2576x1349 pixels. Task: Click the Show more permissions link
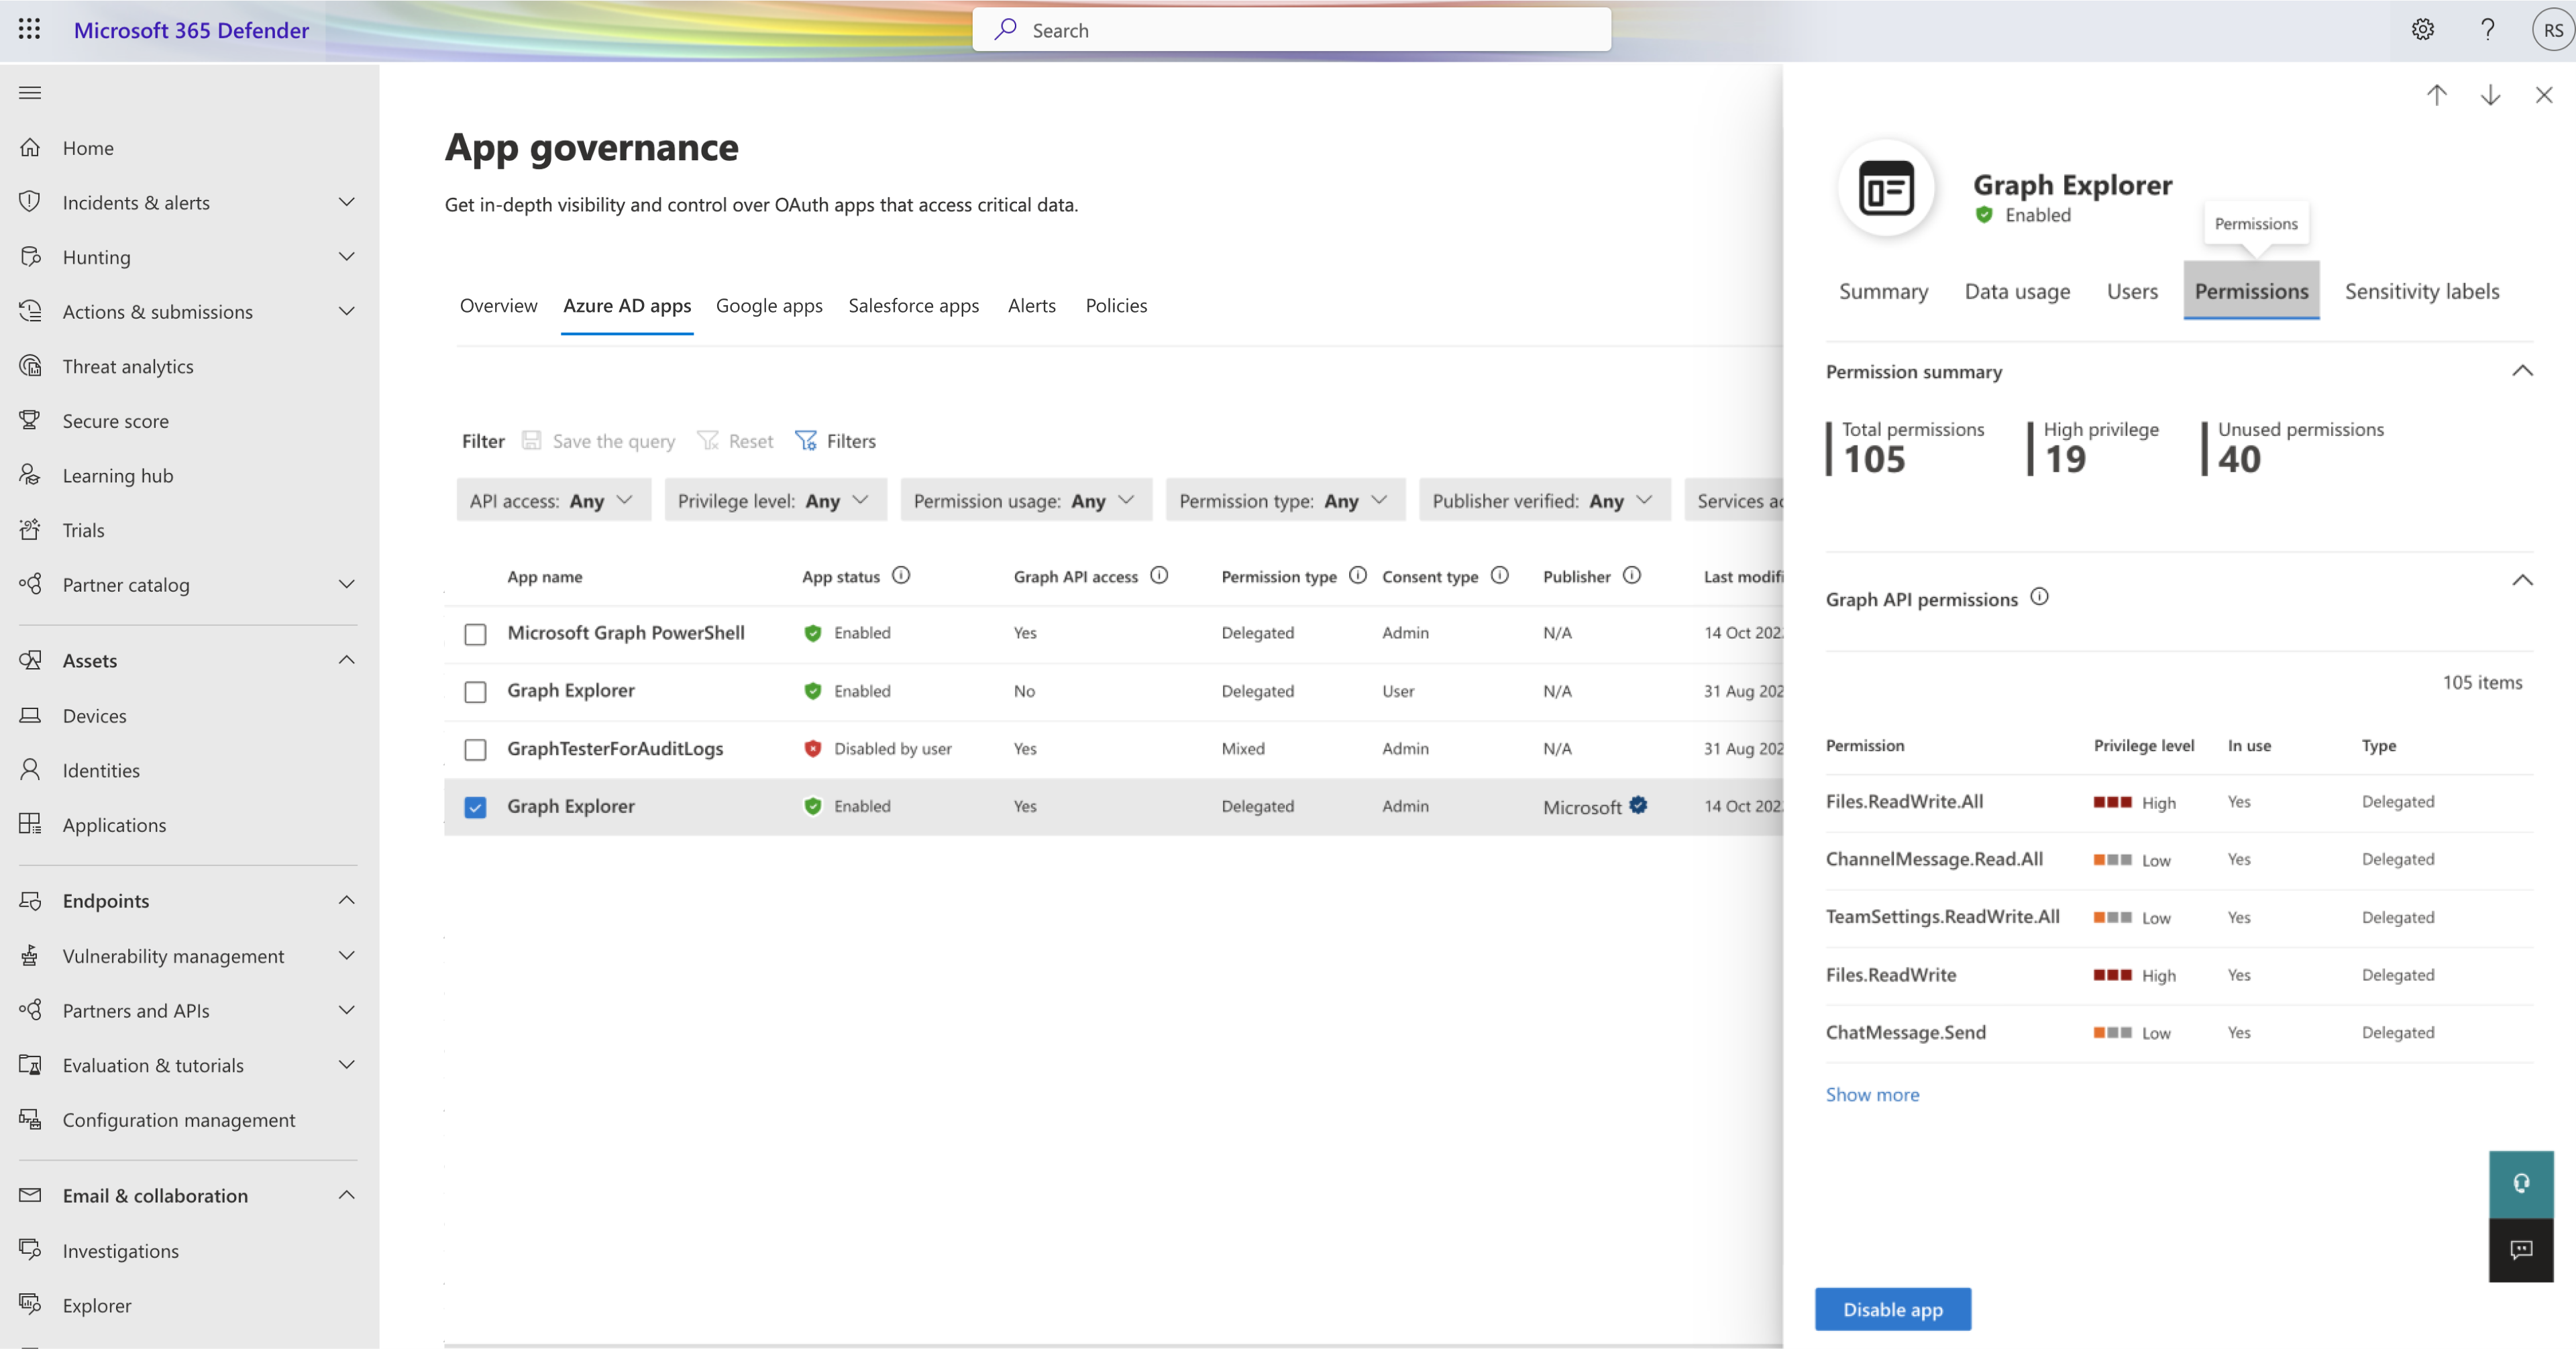(1872, 1092)
